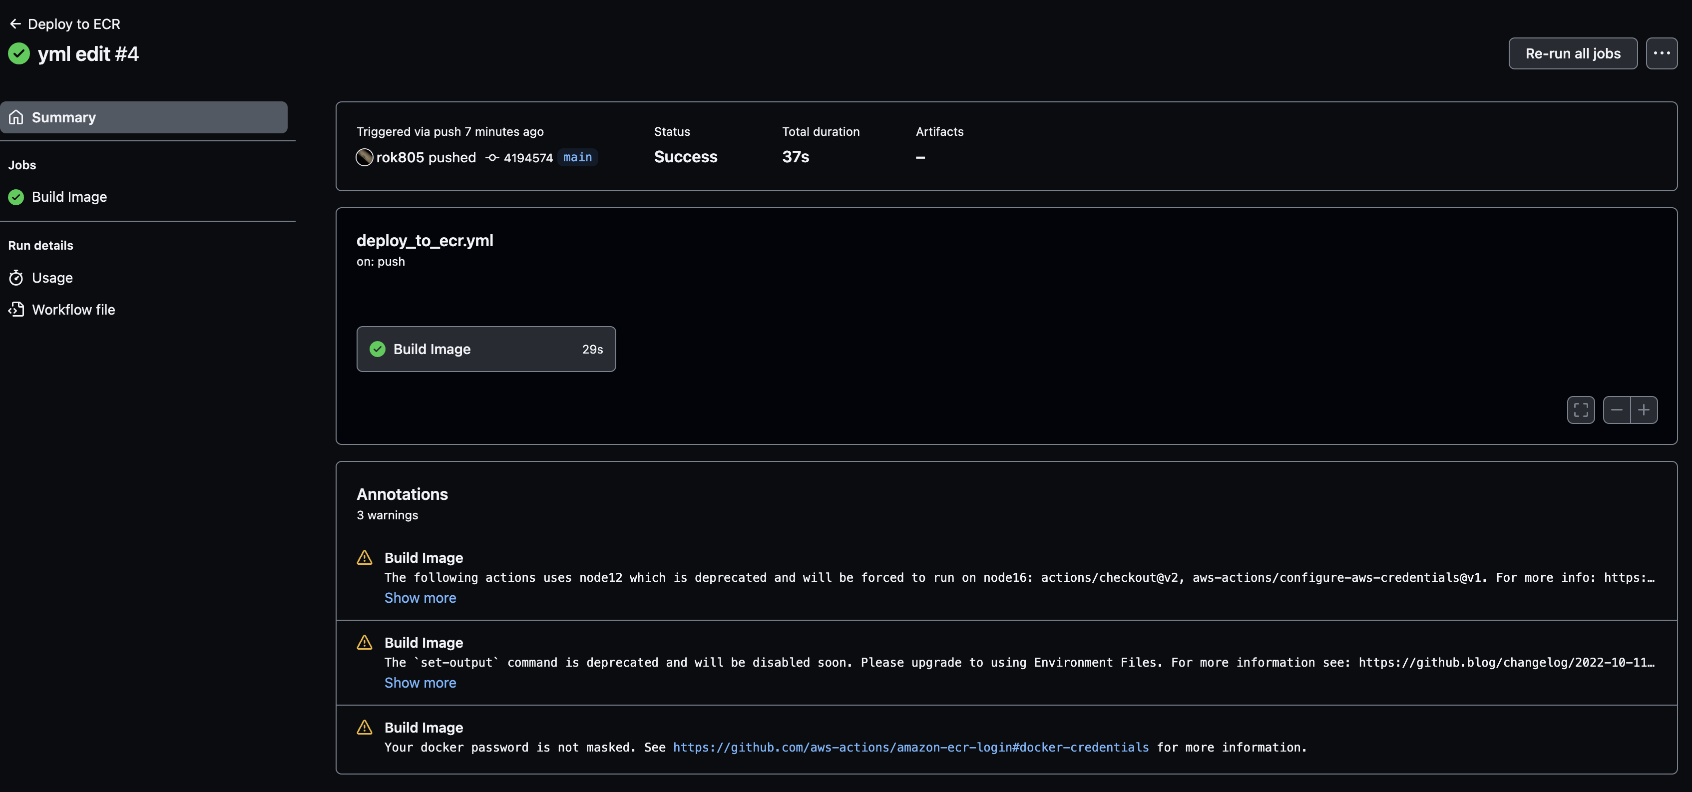
Task: Select the Summary tab in sidebar
Action: point(143,117)
